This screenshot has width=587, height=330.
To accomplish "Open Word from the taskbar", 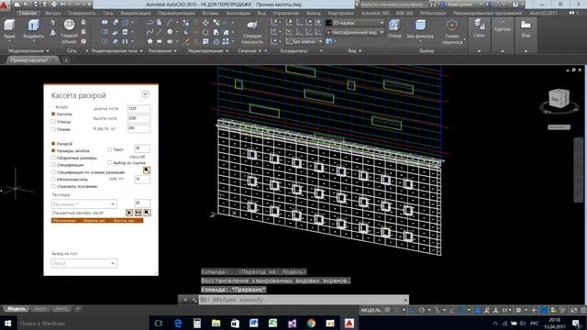I will point(254,323).
